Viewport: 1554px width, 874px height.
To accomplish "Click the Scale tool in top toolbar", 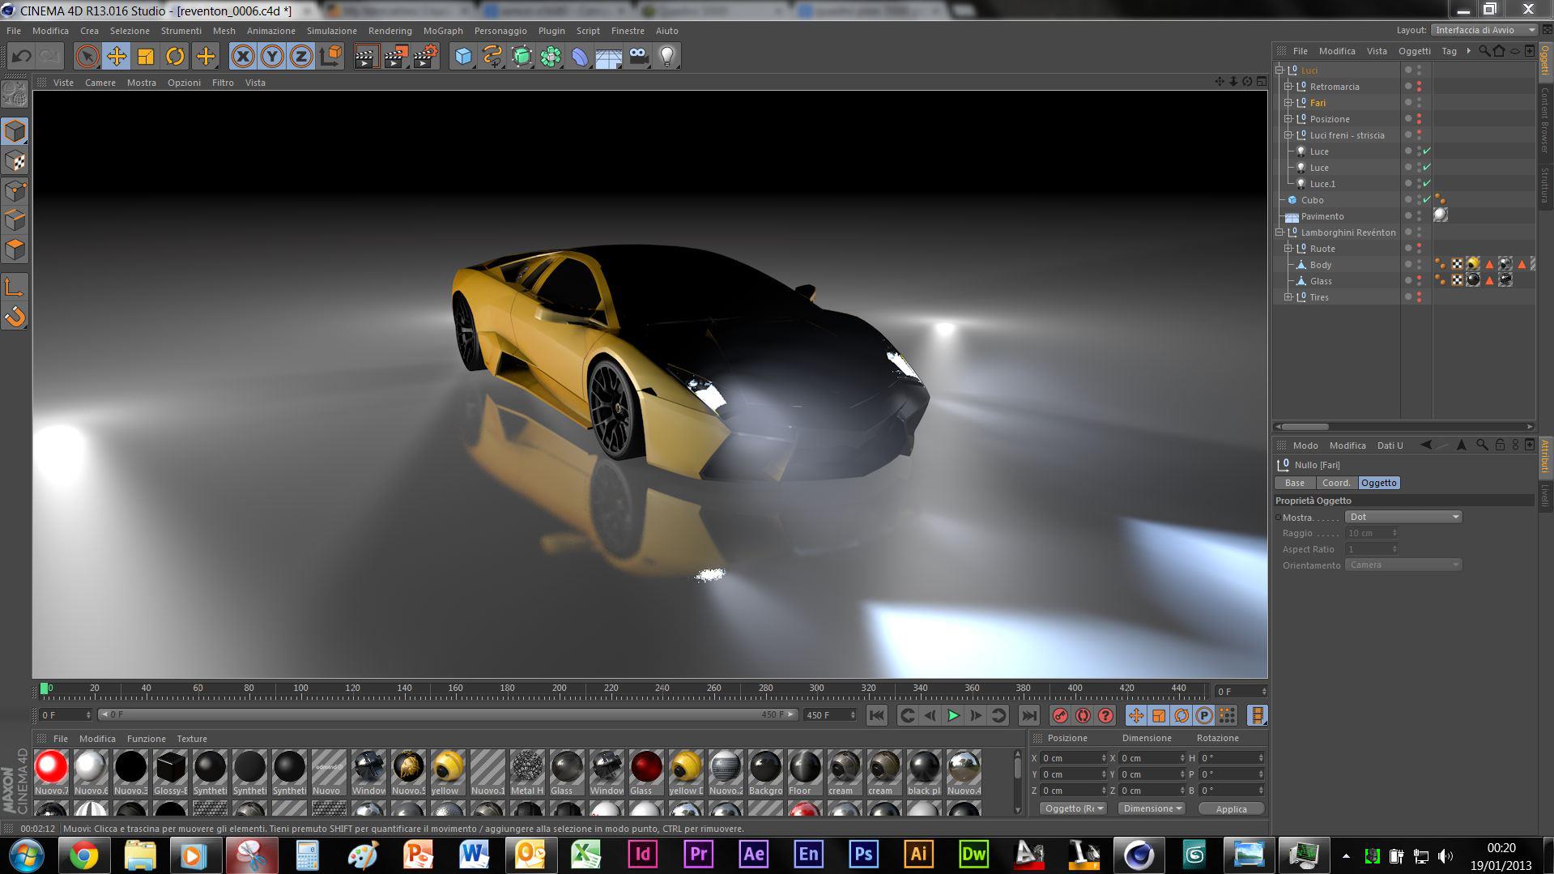I will (146, 56).
